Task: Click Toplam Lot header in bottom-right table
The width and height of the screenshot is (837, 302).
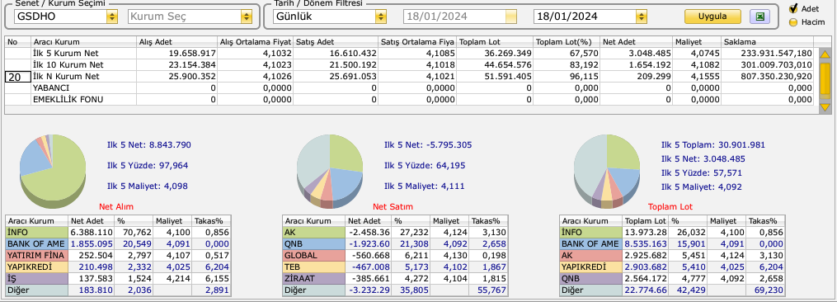Action: pos(646,221)
